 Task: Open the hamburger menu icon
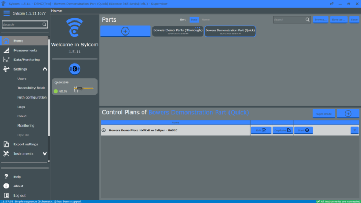[x=6, y=13]
